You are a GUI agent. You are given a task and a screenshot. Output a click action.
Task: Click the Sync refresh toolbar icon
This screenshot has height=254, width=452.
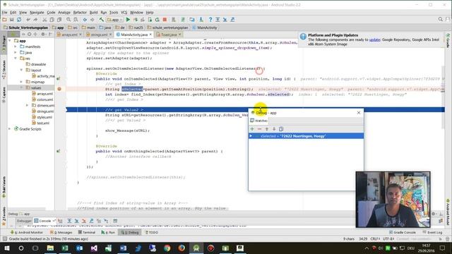(19, 20)
